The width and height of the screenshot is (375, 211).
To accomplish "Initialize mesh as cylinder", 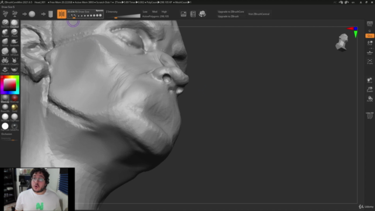I will (x=50, y=14).
